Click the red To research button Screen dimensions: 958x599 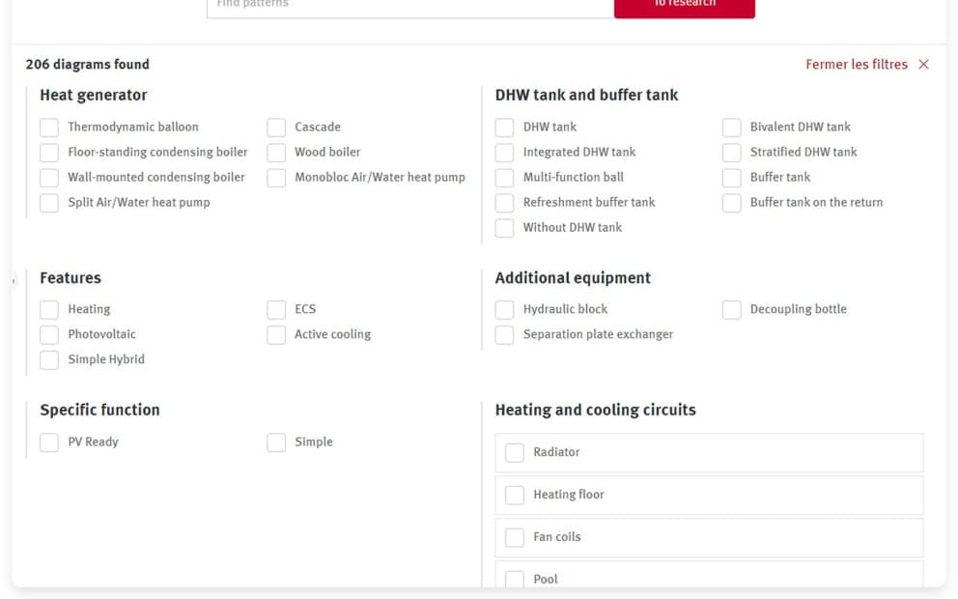click(684, 6)
